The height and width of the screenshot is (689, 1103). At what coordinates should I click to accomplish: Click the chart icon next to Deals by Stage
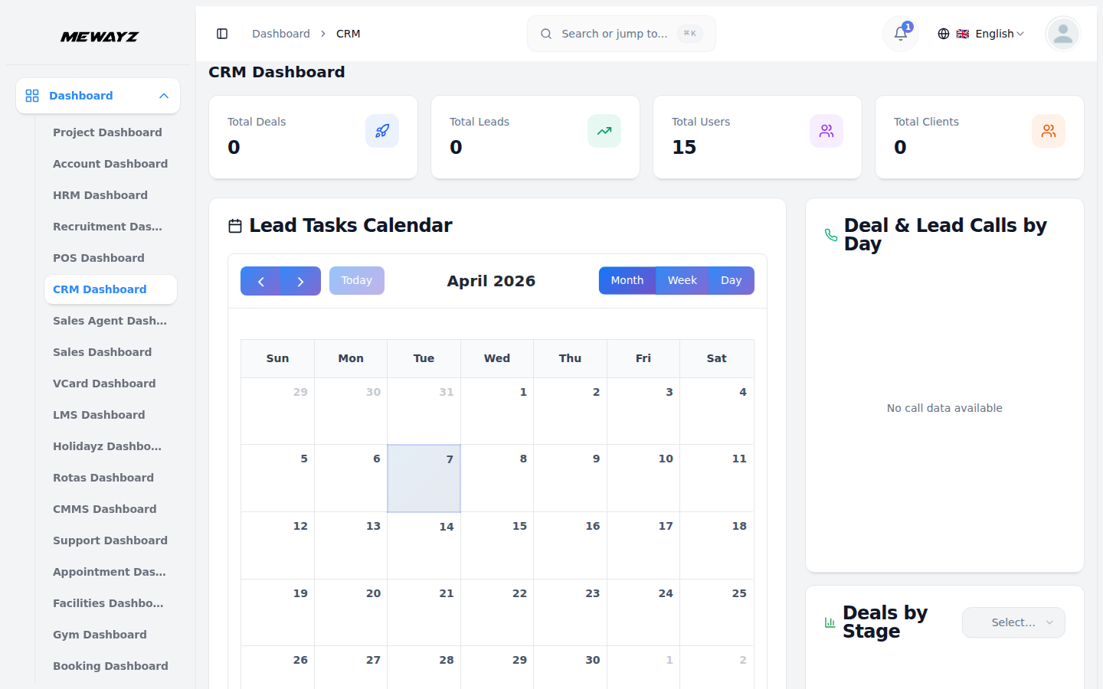[830, 622]
